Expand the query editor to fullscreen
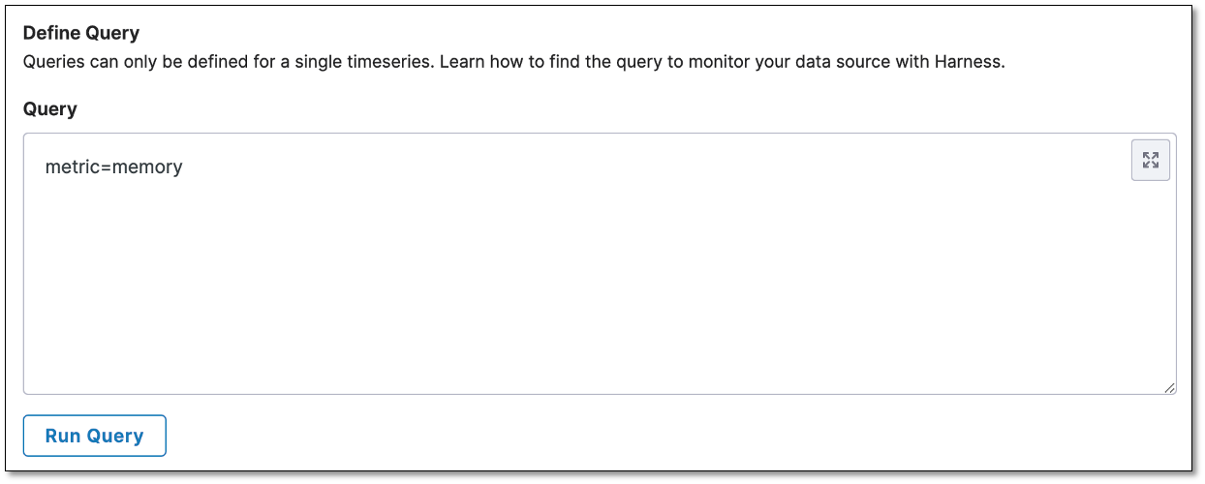Viewport: 1205px width, 484px height. 1151,161
